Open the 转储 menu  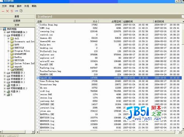(12, 6)
